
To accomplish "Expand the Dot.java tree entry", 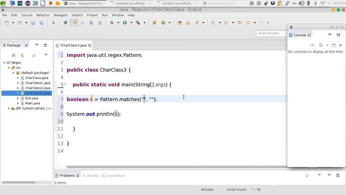I will pyautogui.click(x=18, y=98).
